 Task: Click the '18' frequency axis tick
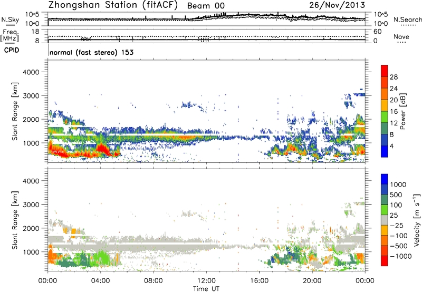coord(35,32)
